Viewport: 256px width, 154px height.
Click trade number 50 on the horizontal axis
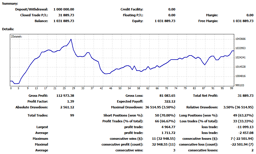120,88
